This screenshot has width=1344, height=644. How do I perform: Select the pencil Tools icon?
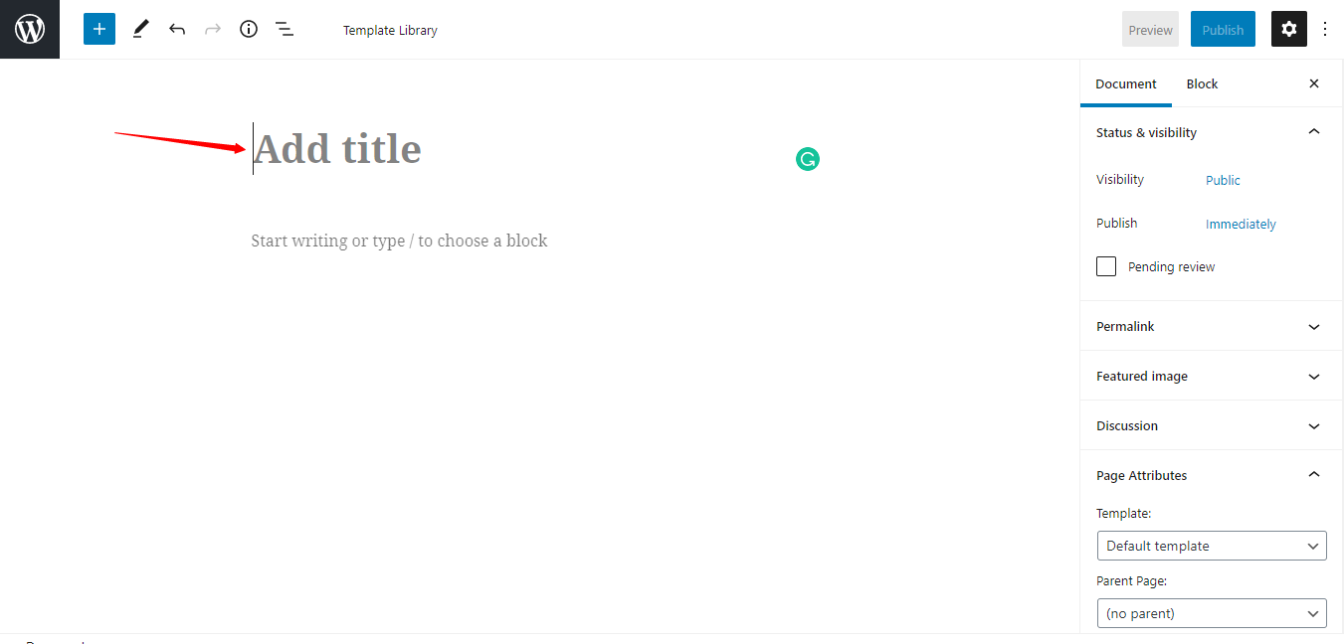pos(140,29)
